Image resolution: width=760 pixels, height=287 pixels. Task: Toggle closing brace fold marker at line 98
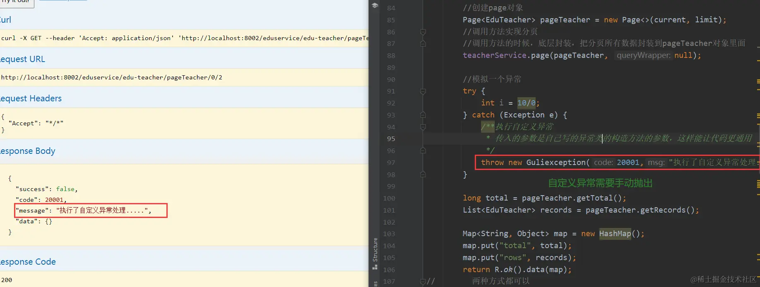(x=423, y=175)
